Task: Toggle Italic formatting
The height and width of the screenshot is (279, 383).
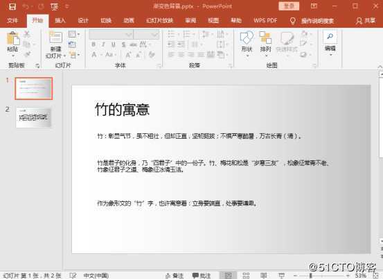Action: [x=103, y=44]
